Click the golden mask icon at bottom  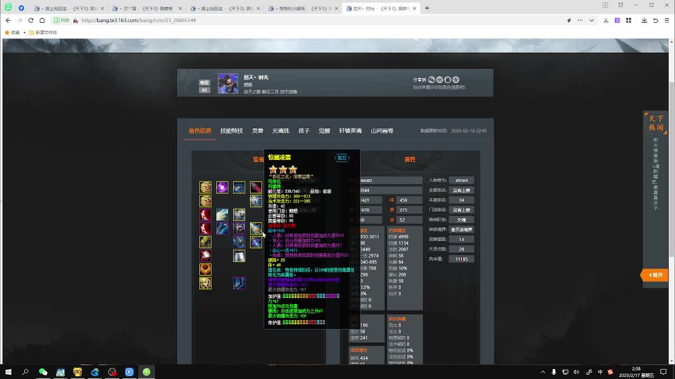(x=205, y=283)
